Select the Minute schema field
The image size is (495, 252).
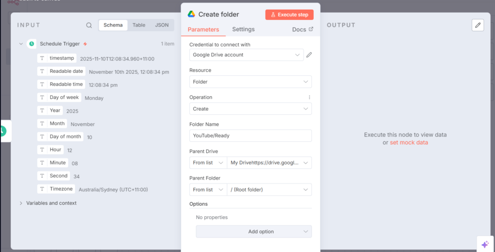pos(53,163)
